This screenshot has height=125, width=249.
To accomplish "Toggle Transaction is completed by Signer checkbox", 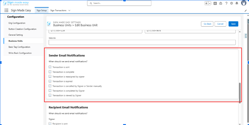I will click(50, 91).
